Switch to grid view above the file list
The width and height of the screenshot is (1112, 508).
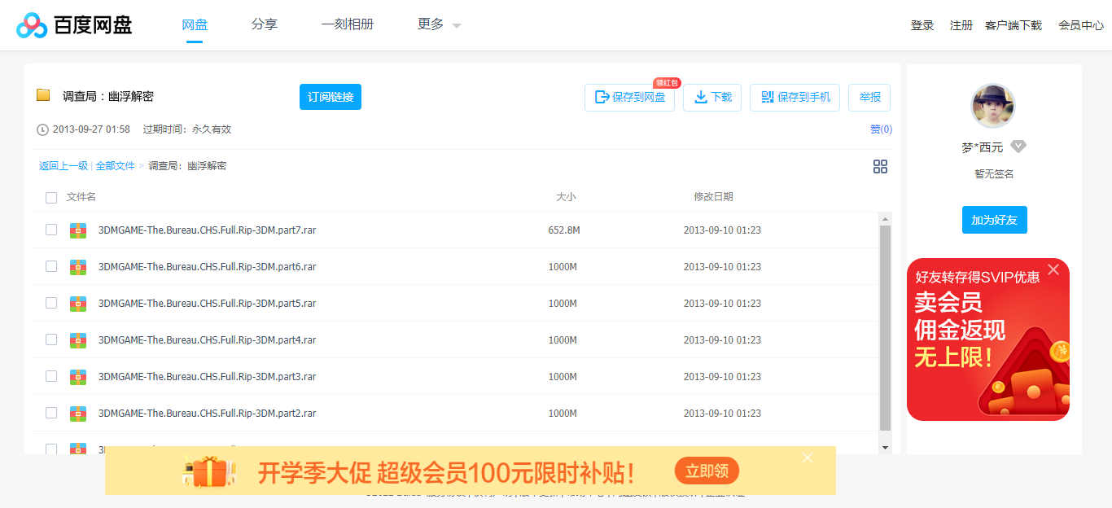880,166
